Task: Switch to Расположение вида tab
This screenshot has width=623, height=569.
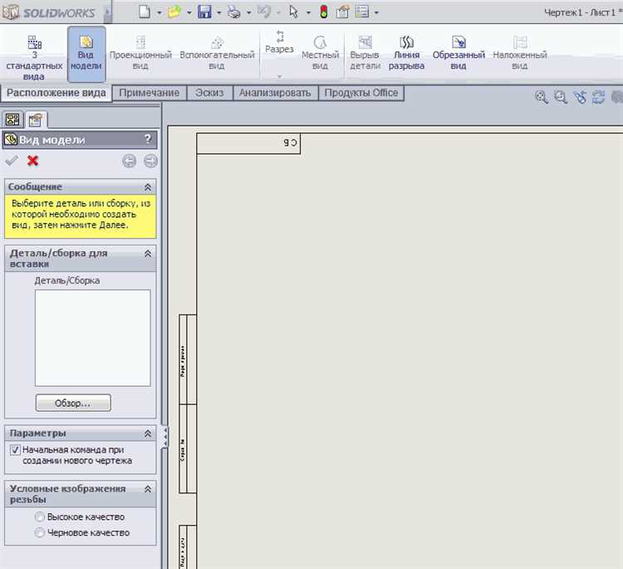Action: tap(56, 92)
